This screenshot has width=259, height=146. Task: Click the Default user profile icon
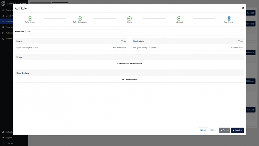tap(3, 132)
